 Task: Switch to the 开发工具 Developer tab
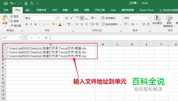point(100,10)
